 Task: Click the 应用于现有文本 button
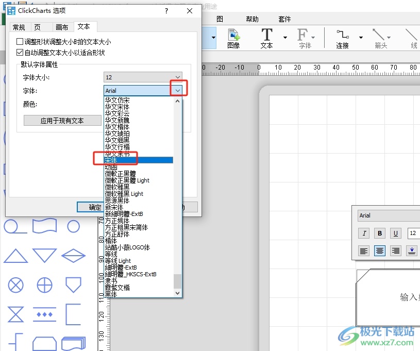point(62,121)
